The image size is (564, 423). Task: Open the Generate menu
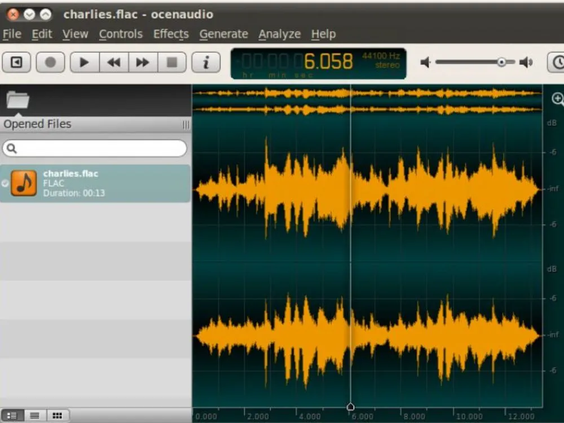pos(223,34)
